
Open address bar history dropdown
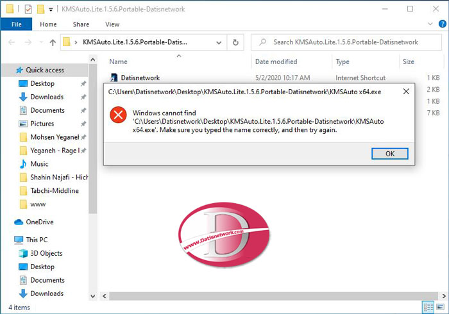click(x=219, y=42)
